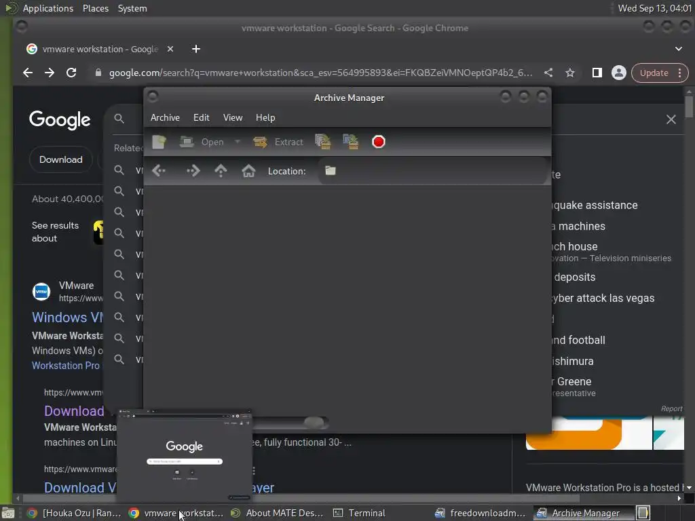695x521 pixels.
Task: Click the Google logo in Chrome
Action: point(60,119)
